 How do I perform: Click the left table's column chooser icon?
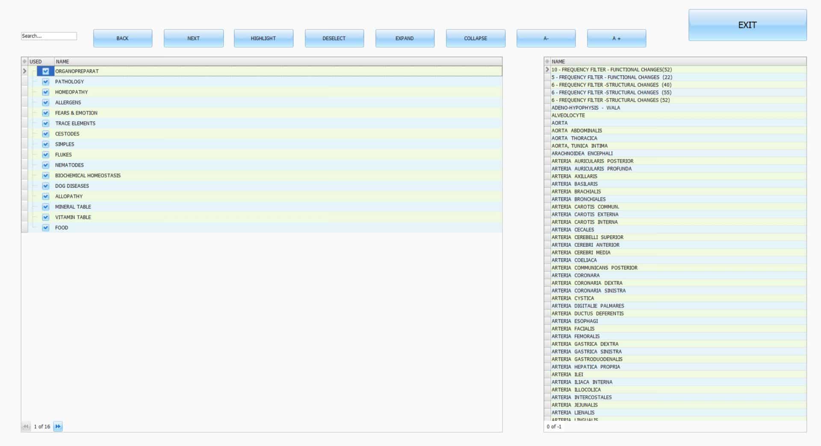point(24,62)
